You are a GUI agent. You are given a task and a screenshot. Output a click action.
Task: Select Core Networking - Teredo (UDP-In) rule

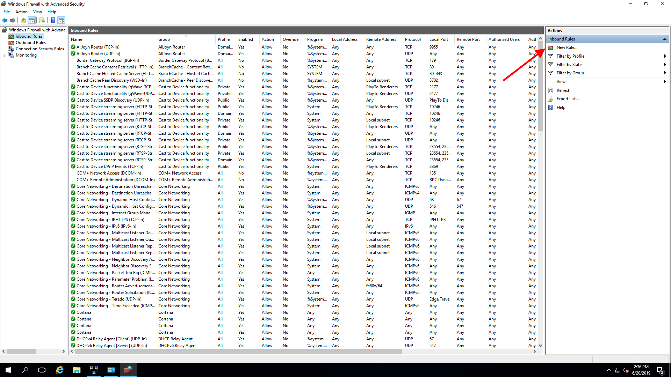(109, 299)
